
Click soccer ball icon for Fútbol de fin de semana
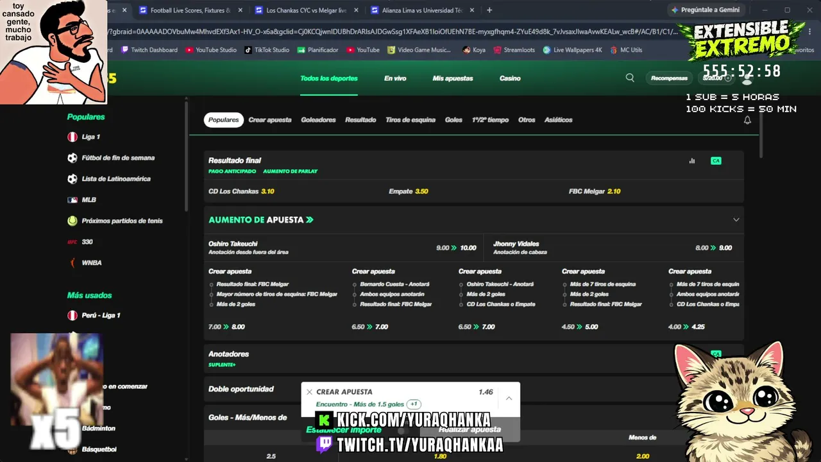(72, 158)
